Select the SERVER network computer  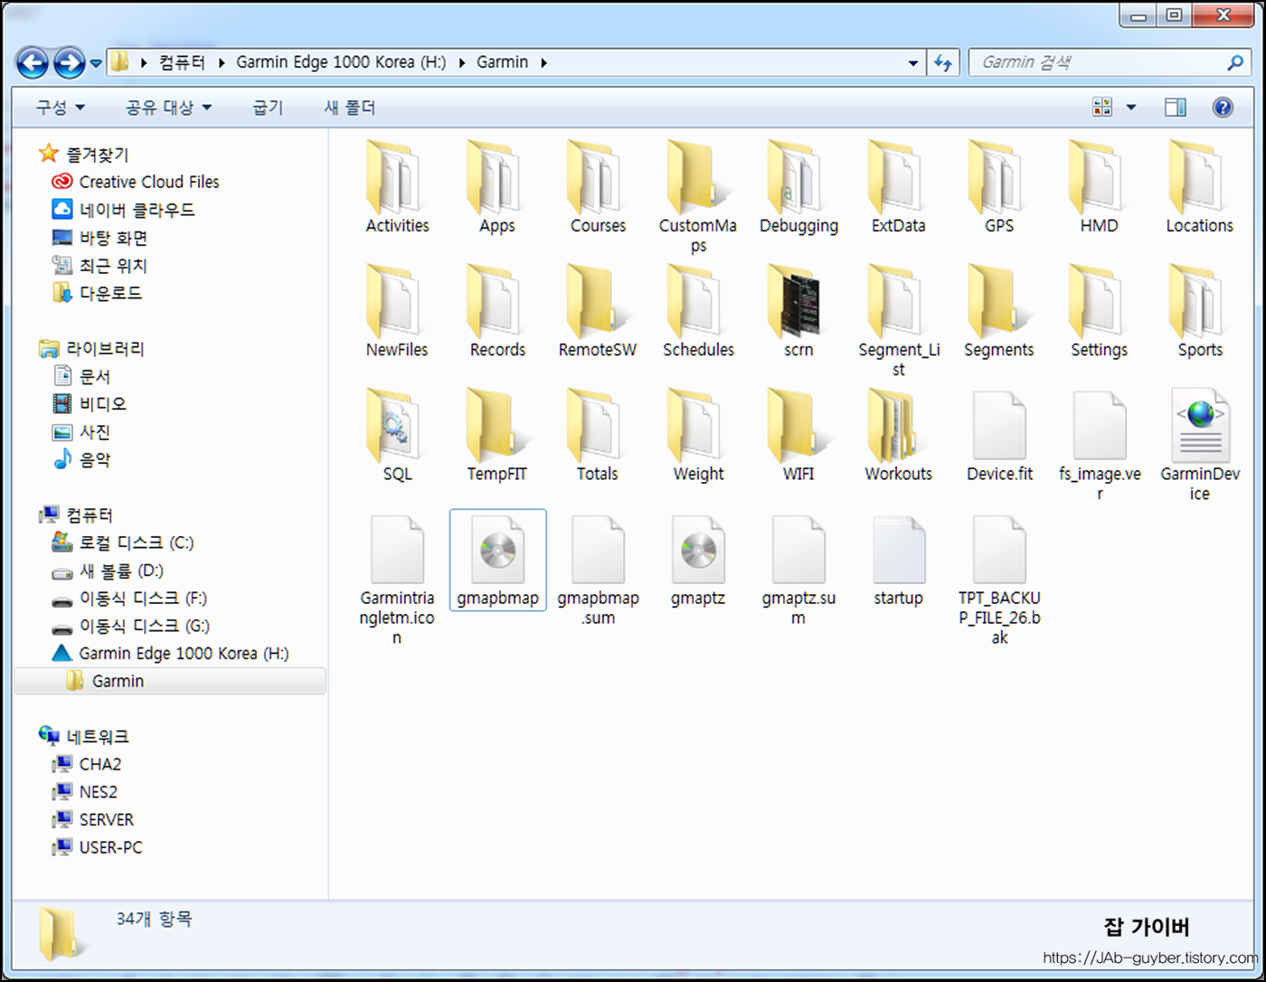(106, 819)
